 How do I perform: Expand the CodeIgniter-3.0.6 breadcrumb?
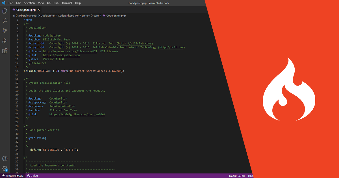click(x=68, y=16)
